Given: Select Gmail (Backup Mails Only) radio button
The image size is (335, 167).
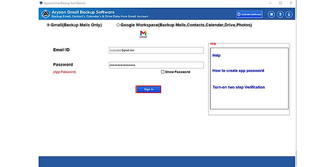Looking at the screenshot, I should tap(48, 25).
